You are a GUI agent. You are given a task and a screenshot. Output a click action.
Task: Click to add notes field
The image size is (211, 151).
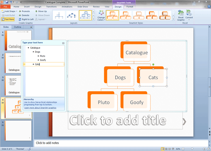pos(121,143)
